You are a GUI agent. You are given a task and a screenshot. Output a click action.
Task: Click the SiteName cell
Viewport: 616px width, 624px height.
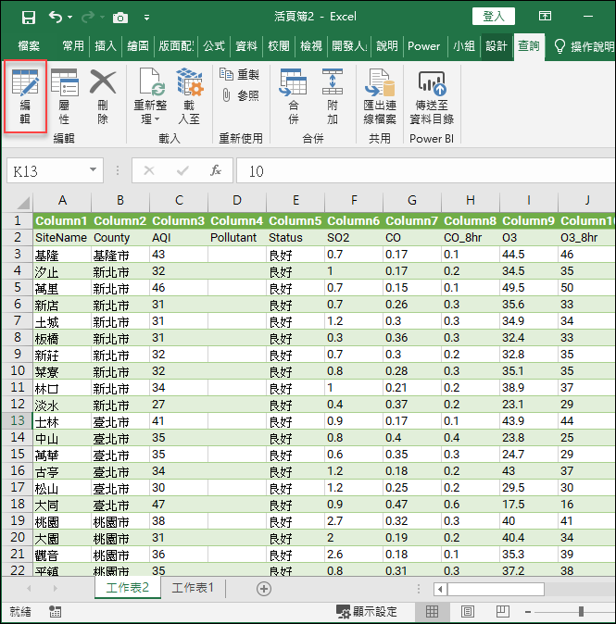[x=62, y=238]
